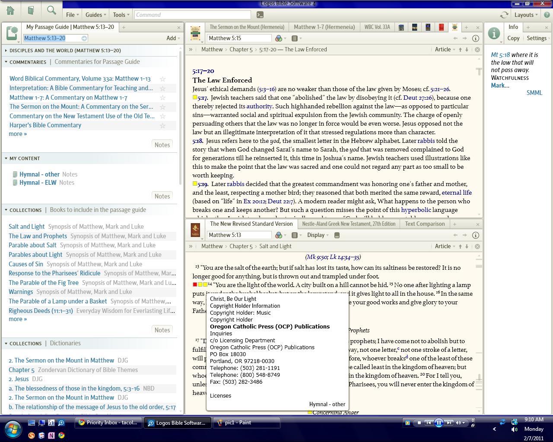Collapse Collections Books to include section
This screenshot has height=442, width=553.
pos(6,210)
